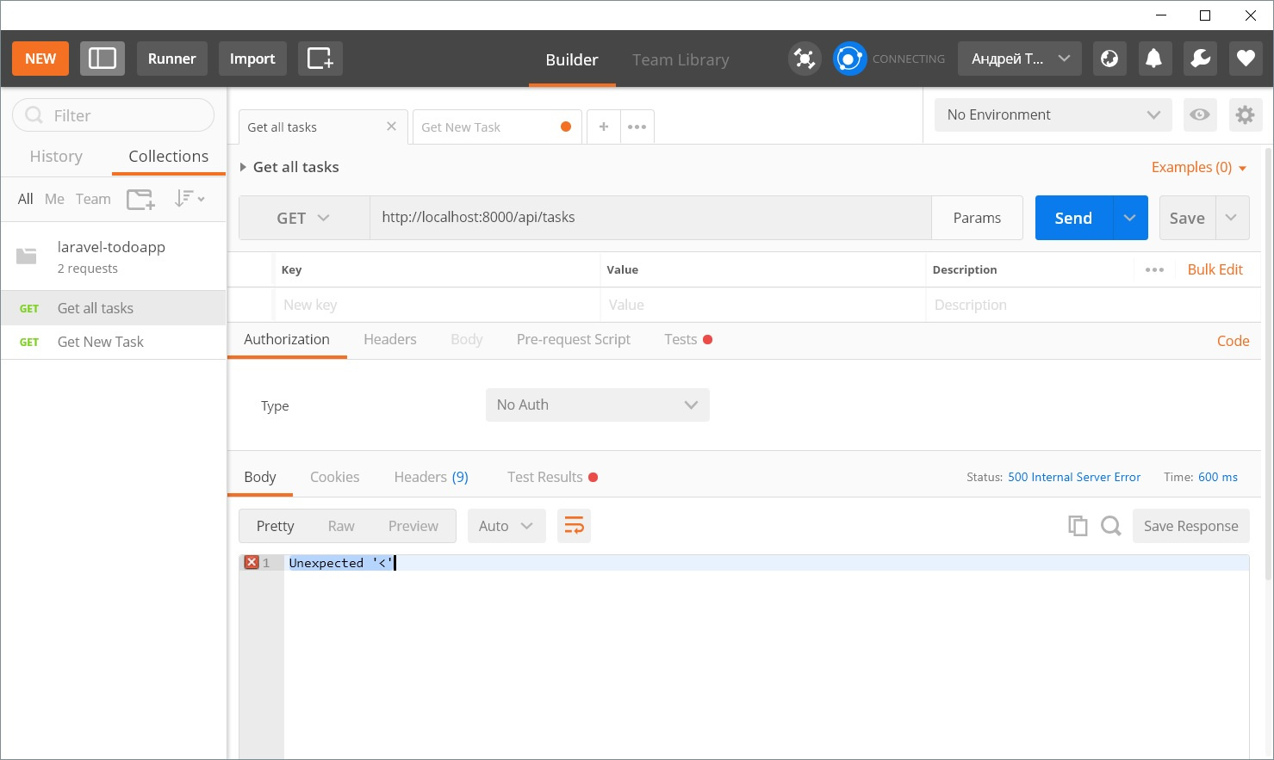This screenshot has width=1274, height=760.
Task: Create new collection folder icon
Action: [x=140, y=200]
